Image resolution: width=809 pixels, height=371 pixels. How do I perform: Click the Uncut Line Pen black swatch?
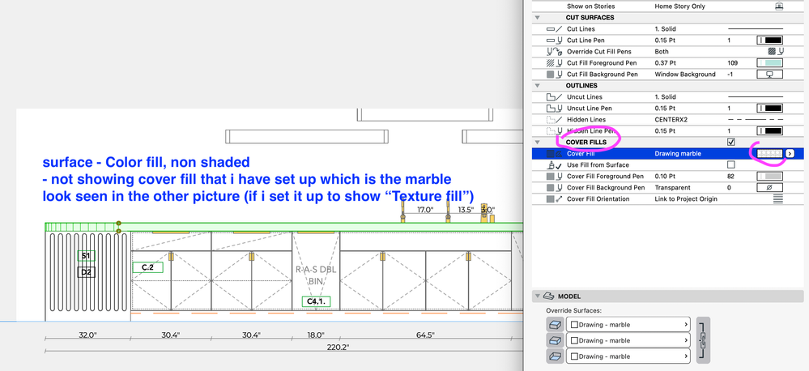[770, 109]
